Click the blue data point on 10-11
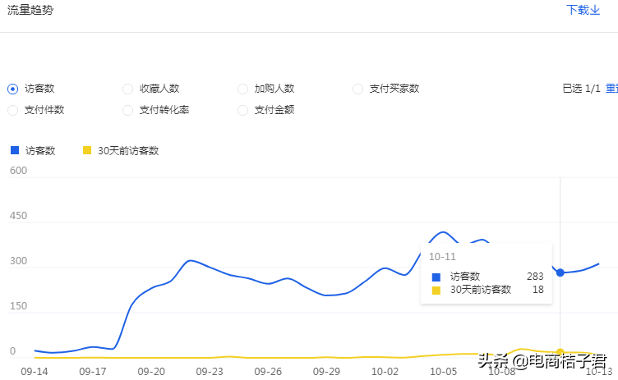Image resolution: width=618 pixels, height=380 pixels. pos(560,272)
